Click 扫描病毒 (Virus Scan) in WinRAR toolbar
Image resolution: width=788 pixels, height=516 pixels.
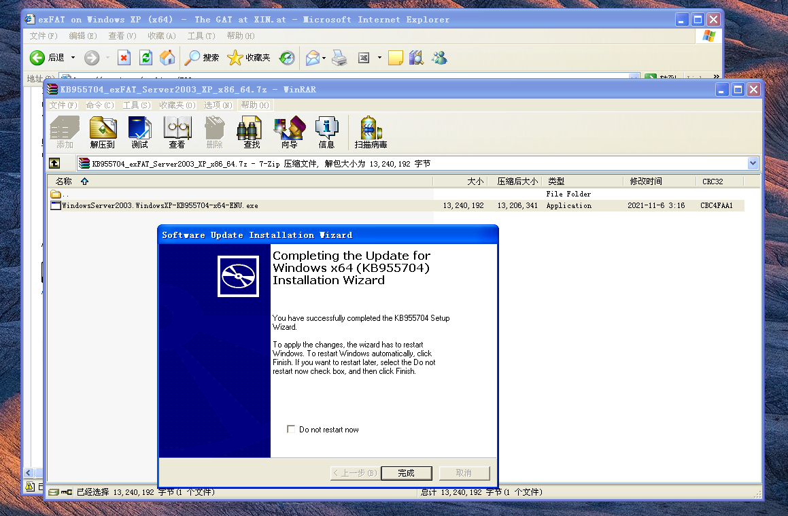[x=371, y=133]
